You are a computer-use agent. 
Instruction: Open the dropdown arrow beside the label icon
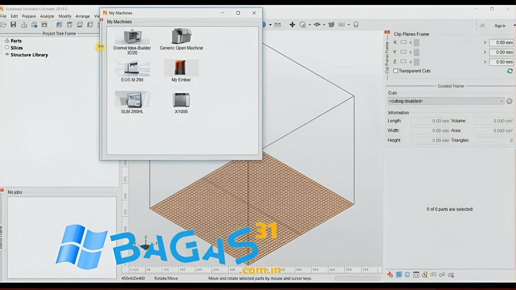pyautogui.click(x=349, y=25)
